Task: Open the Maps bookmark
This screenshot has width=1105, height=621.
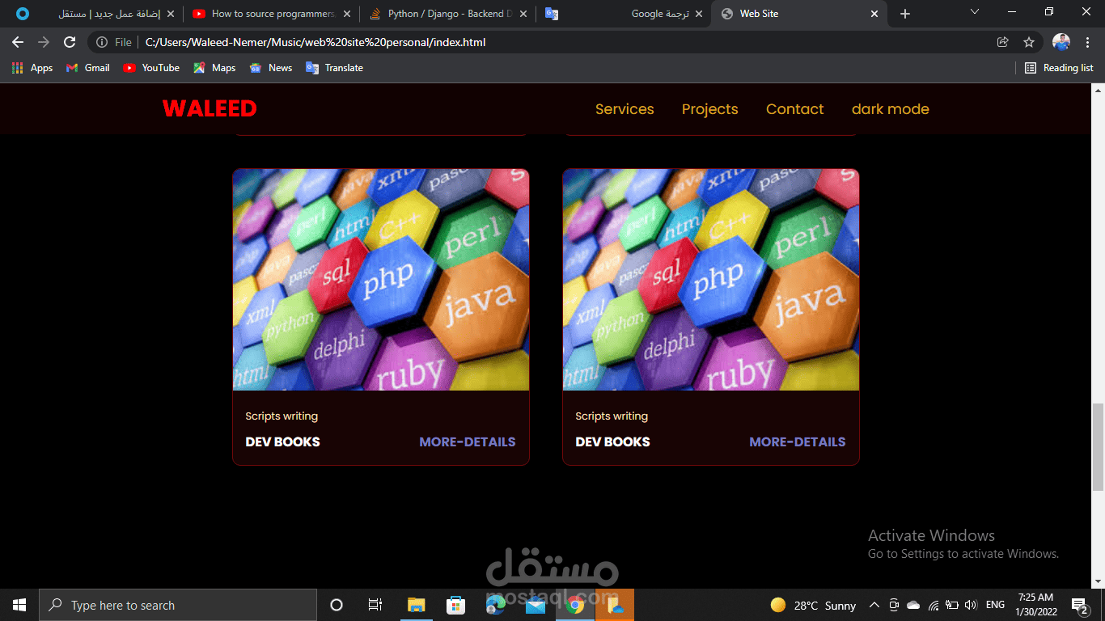Action: click(x=214, y=68)
